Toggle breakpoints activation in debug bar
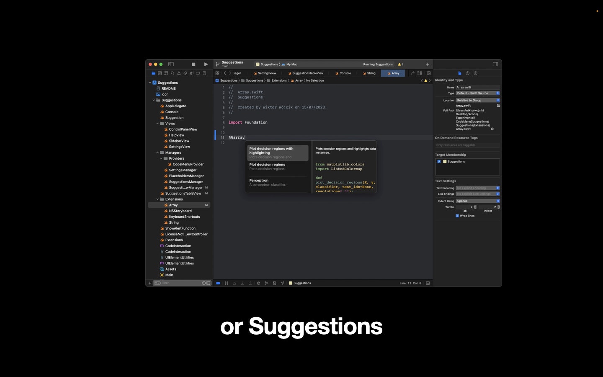This screenshot has height=377, width=603. 218,283
